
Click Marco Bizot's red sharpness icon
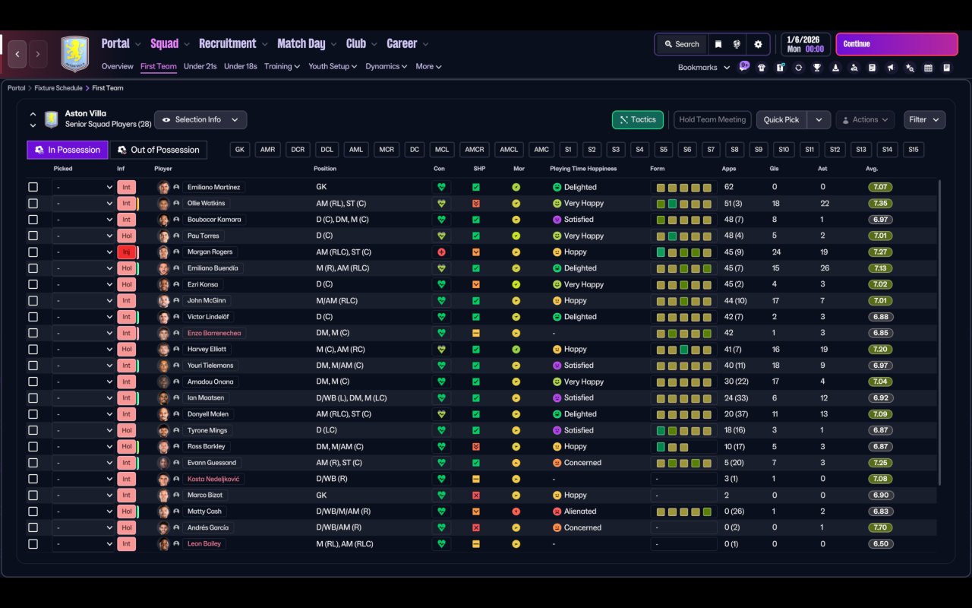point(476,496)
